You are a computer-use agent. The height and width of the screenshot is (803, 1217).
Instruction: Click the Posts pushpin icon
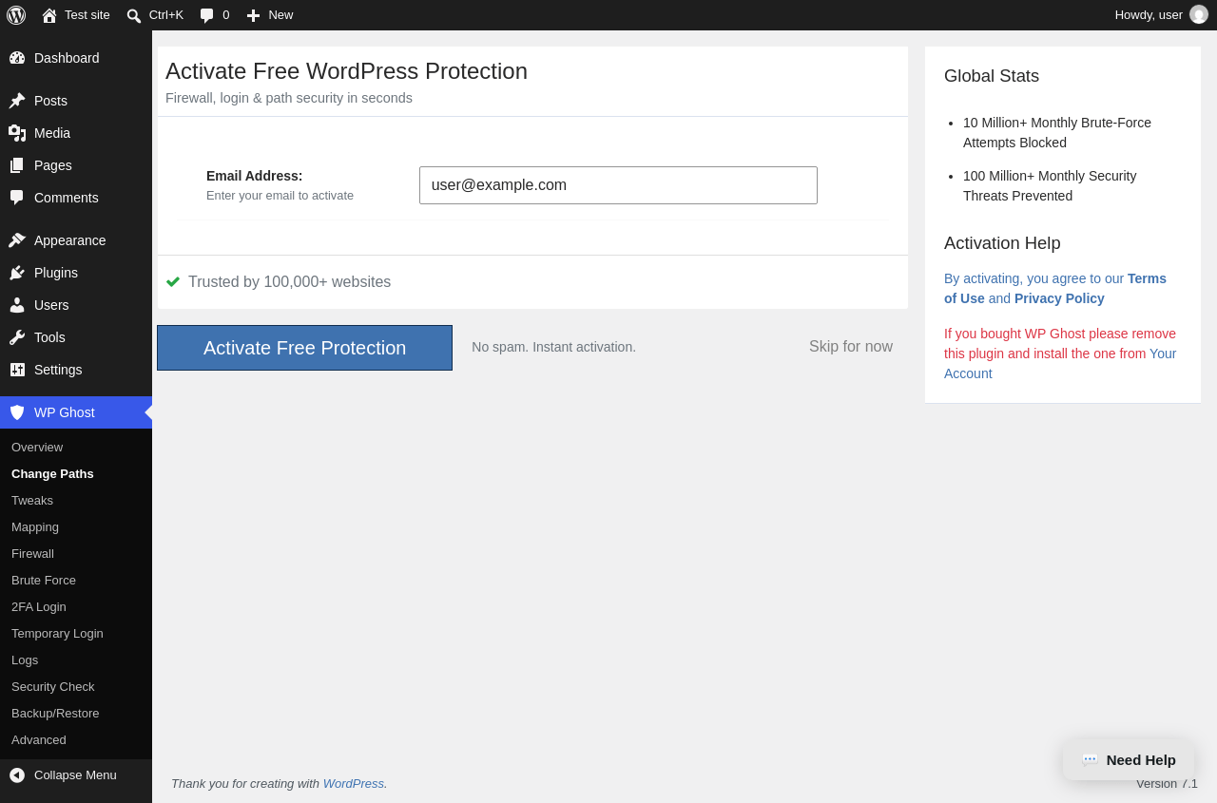point(17,101)
